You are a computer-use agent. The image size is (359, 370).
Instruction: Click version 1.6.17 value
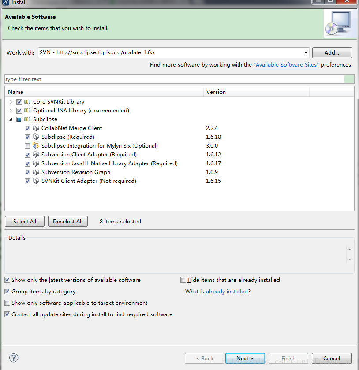[213, 163]
